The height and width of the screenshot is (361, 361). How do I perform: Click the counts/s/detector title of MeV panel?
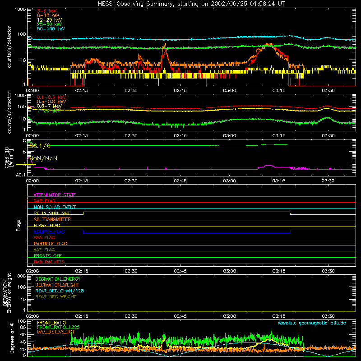(9, 112)
